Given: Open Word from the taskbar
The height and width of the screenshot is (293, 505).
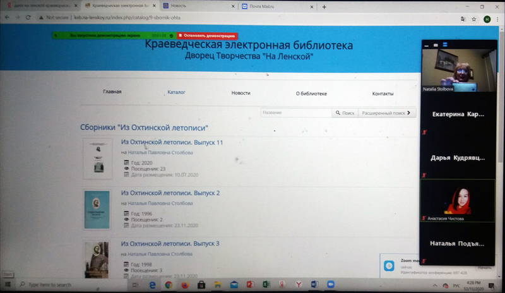Looking at the screenshot, I should 314,284.
